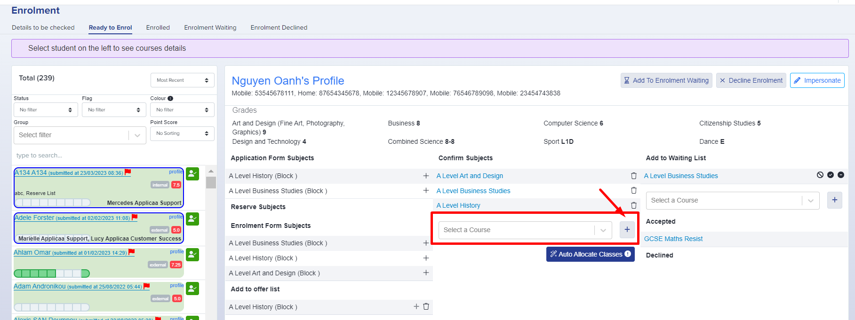The image size is (855, 320).
Task: Open A Level History confirmed subject link
Action: coord(458,205)
